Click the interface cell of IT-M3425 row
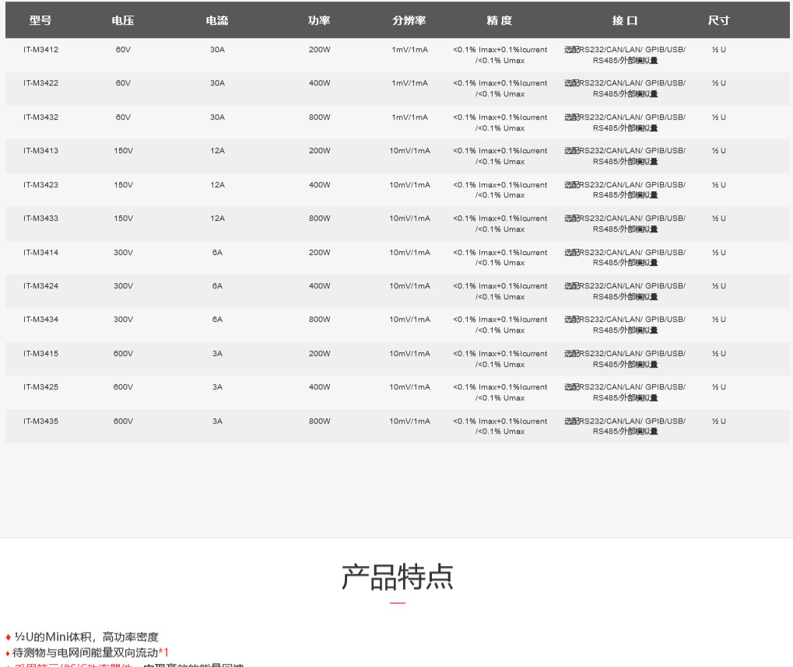 pyautogui.click(x=624, y=393)
